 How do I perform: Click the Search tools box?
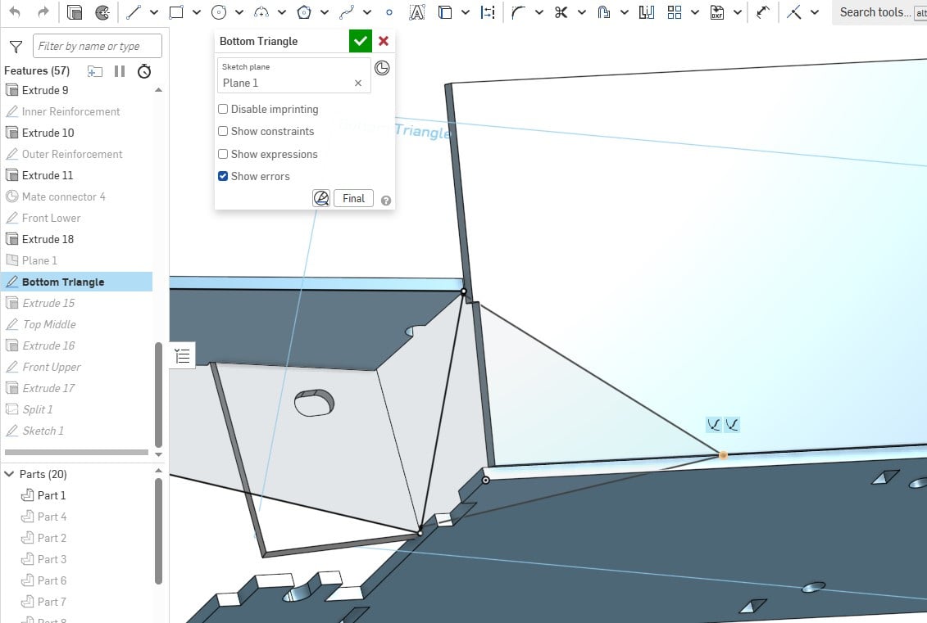click(x=879, y=12)
